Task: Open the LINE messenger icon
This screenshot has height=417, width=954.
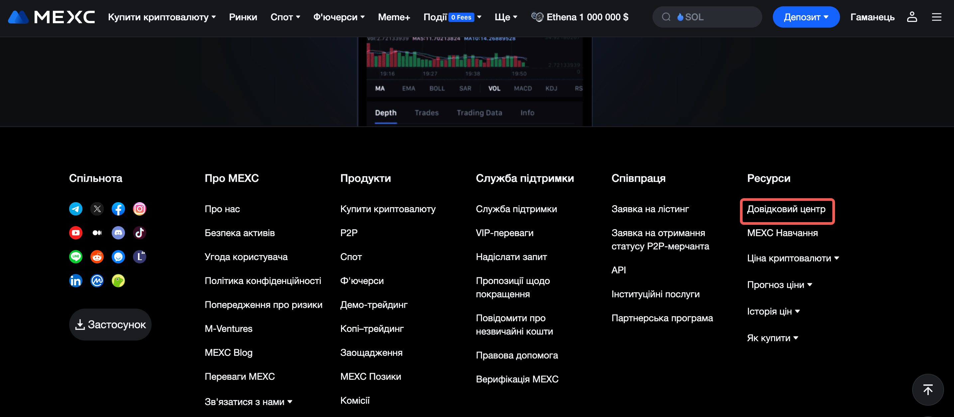Action: [x=75, y=257]
